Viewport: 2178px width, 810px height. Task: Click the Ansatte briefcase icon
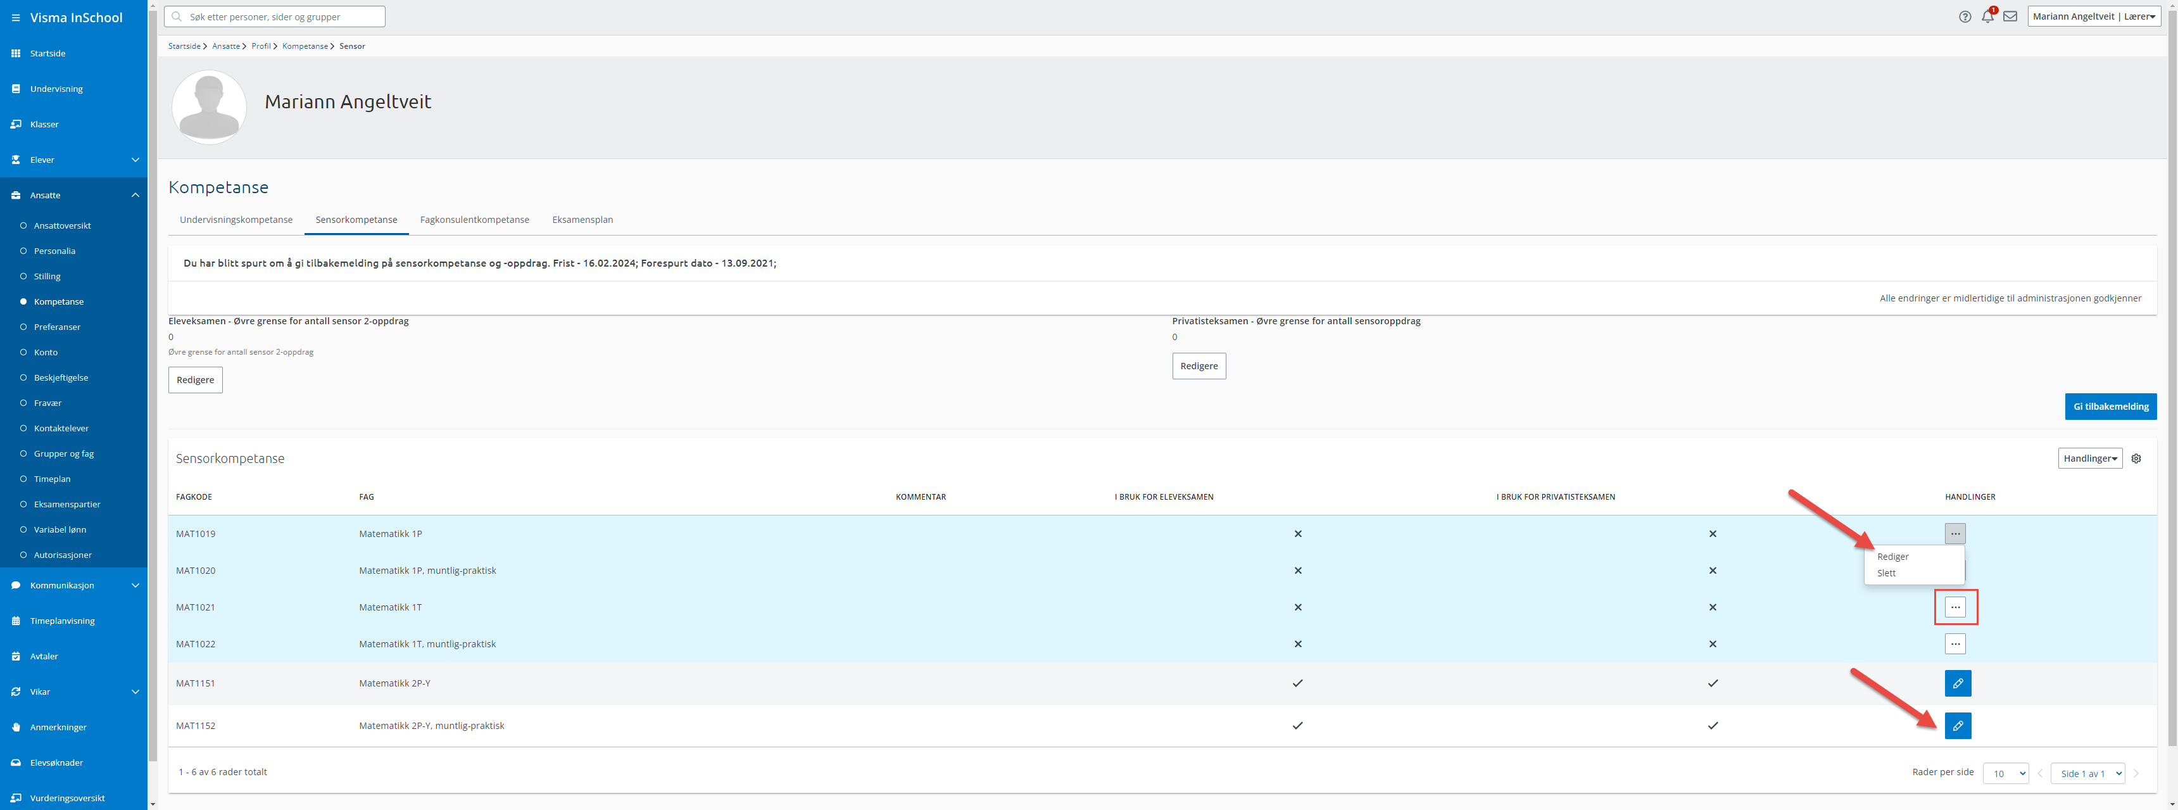coord(15,195)
